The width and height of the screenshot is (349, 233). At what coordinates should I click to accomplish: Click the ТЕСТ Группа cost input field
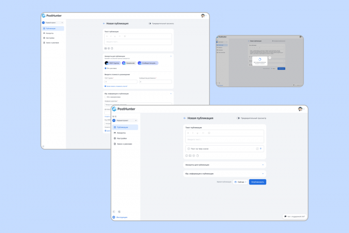coord(121,82)
